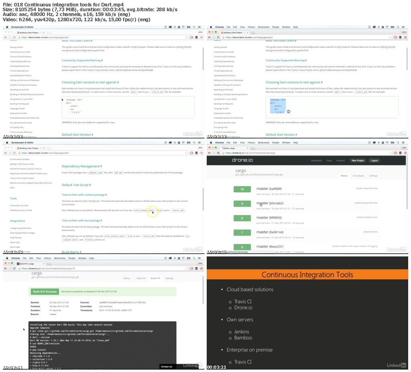This screenshot has height=372, width=411.
Task: Open Bookmarks menu in 00:02:15 frame menu bar
Action: pyautogui.click(x=263, y=142)
